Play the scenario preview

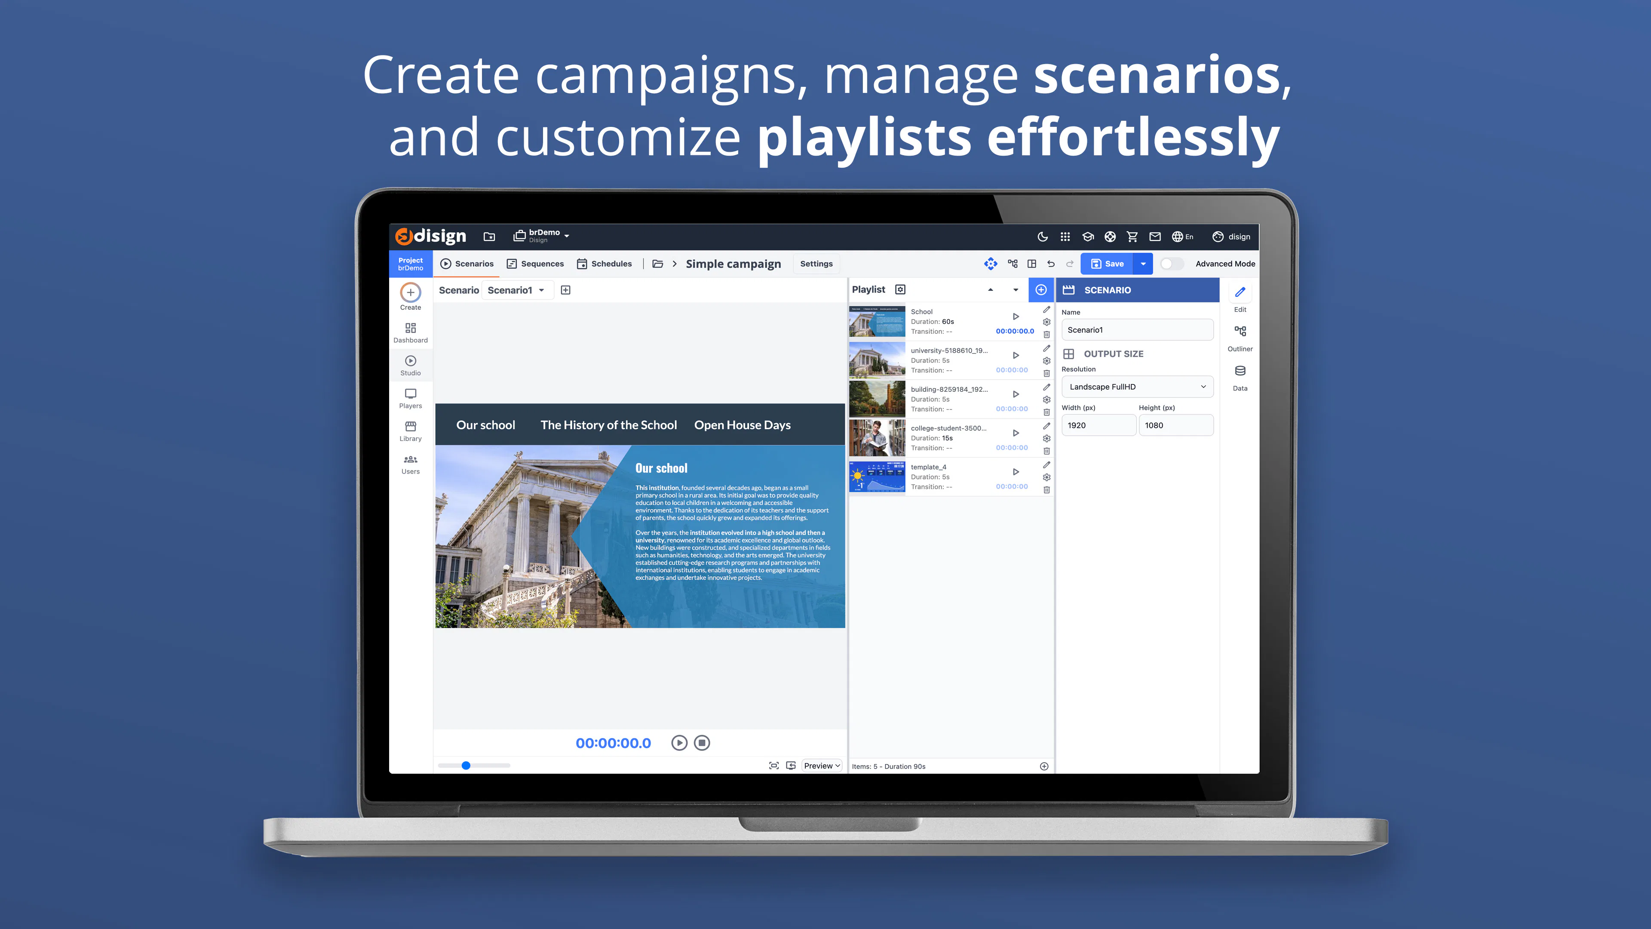coord(679,742)
